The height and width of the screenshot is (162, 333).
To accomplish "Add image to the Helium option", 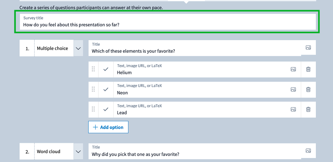I will 293,69.
